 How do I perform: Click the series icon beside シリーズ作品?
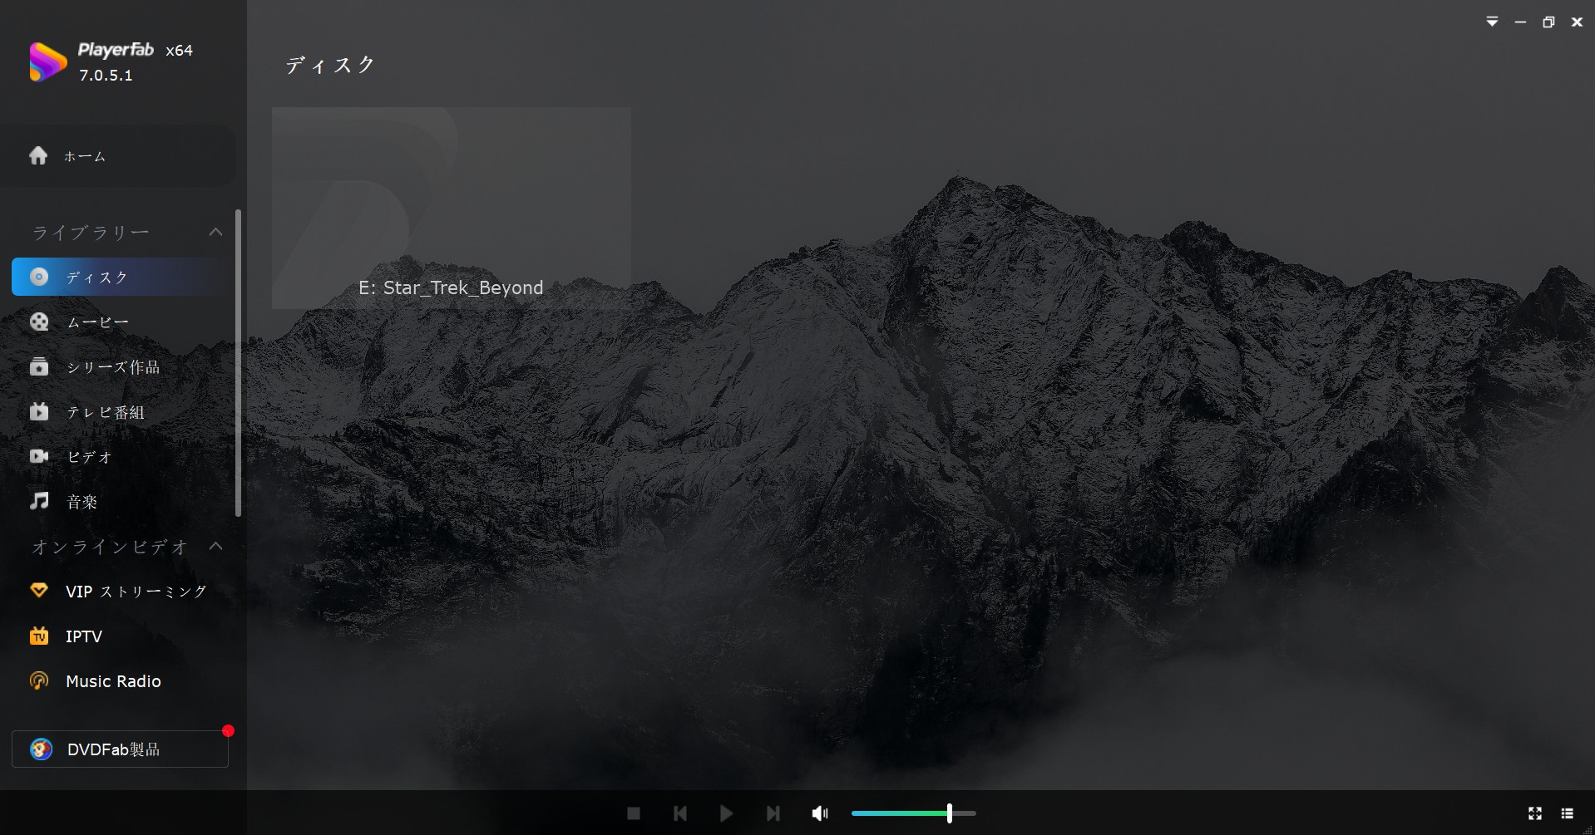39,366
